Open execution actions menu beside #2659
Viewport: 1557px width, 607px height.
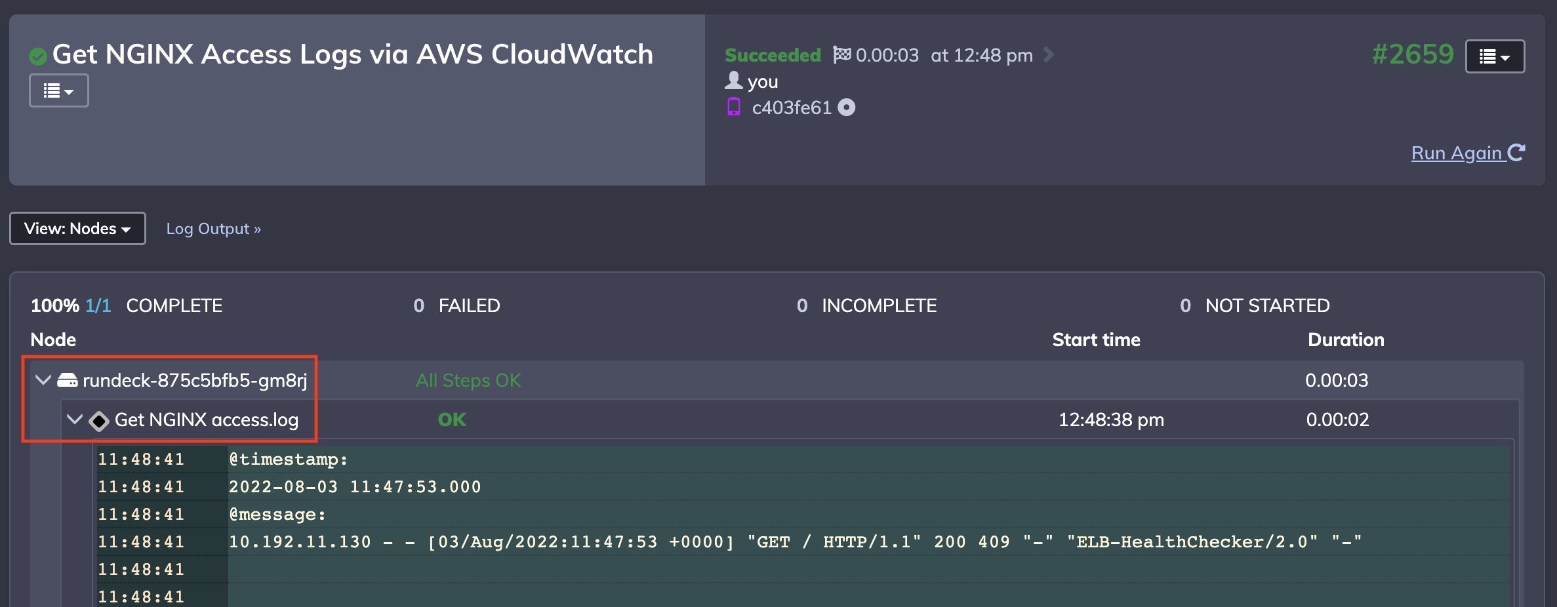(1495, 56)
